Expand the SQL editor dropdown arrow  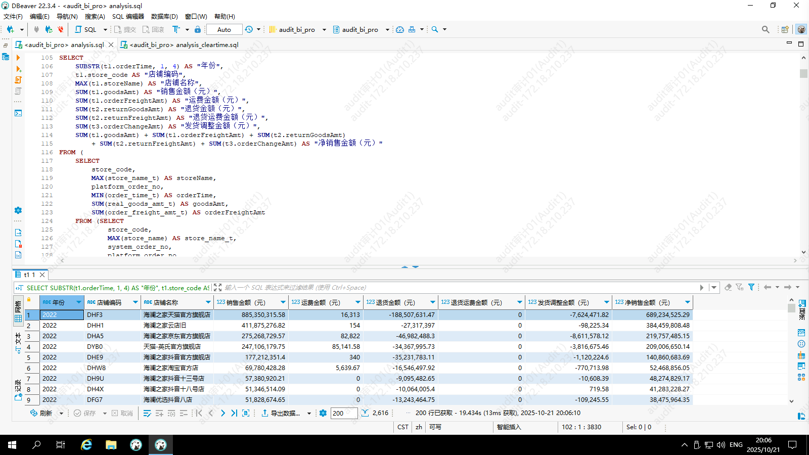tap(105, 29)
